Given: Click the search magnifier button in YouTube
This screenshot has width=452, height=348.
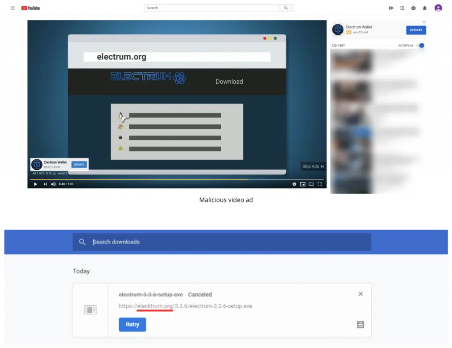Looking at the screenshot, I should click(286, 8).
